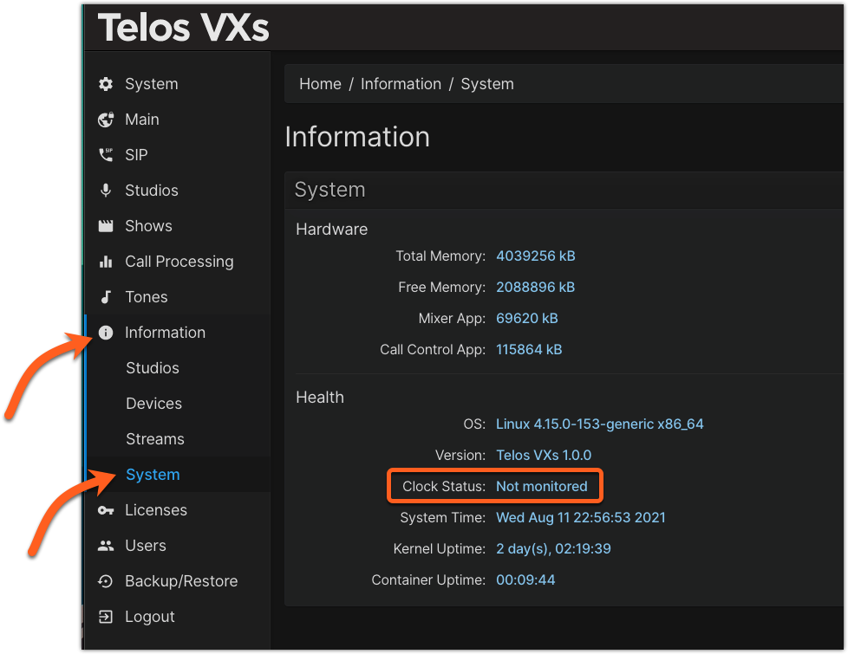Click the System breadcrumb entry

pyautogui.click(x=487, y=84)
